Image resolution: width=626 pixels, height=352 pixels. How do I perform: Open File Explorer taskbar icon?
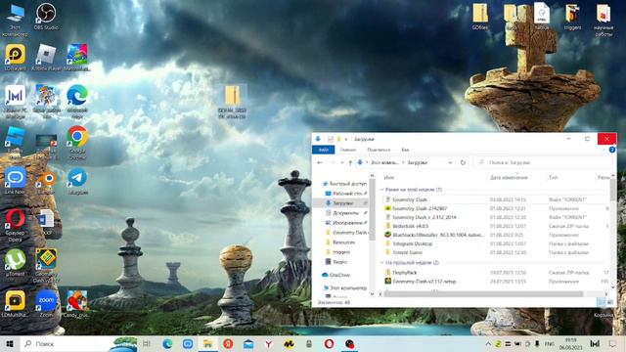[x=207, y=343]
